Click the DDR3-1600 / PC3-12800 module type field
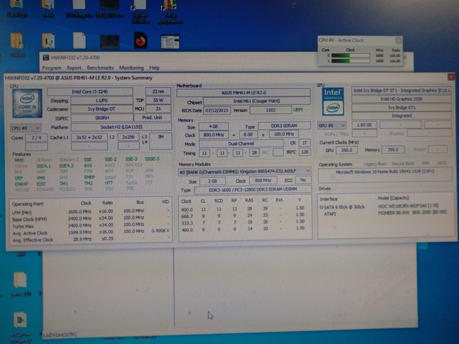Image resolution: width=459 pixels, height=344 pixels. pos(252,189)
